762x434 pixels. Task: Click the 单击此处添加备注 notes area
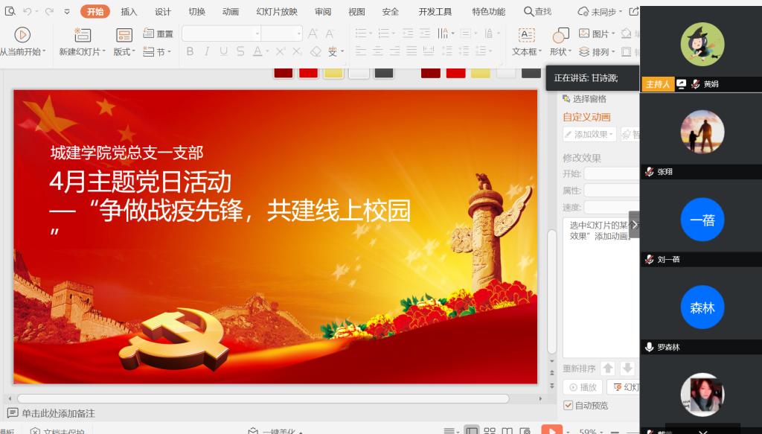[58, 414]
